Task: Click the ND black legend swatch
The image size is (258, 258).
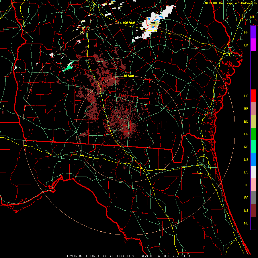Action: click(253, 223)
